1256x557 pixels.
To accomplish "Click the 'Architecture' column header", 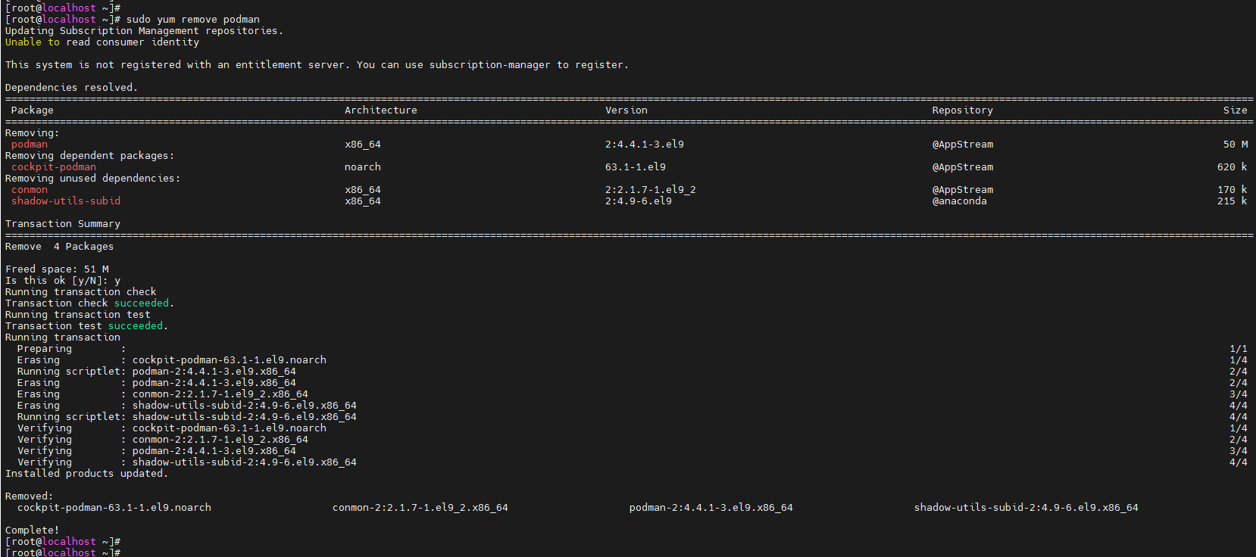I will pos(380,110).
